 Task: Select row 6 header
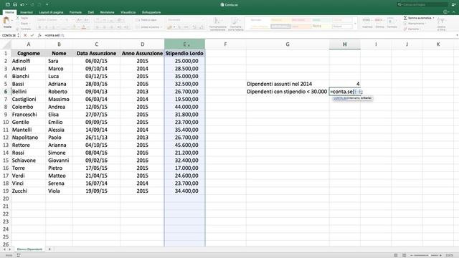(x=6, y=92)
